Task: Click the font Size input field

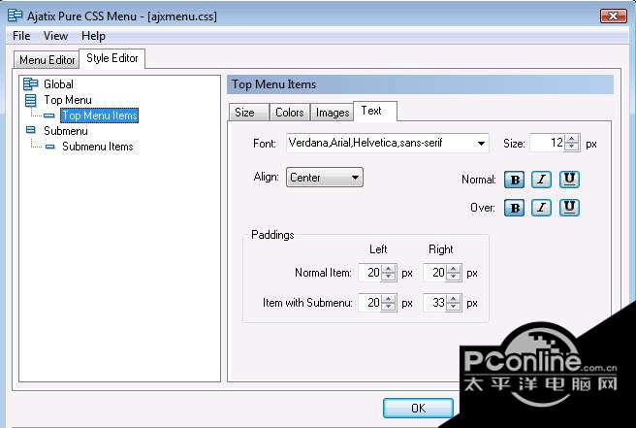Action: [547, 144]
